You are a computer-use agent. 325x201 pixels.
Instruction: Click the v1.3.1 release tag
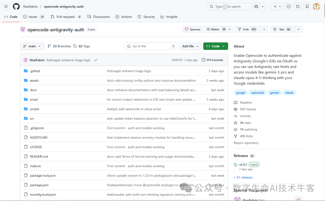coord(243,165)
